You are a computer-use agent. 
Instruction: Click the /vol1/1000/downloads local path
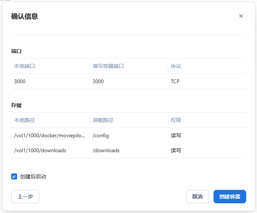[x=40, y=150]
